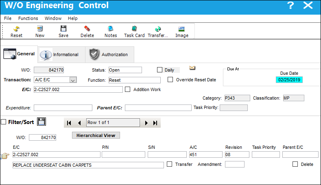The image size is (321, 185).
Task: Click the grid Task Priority field
Action: click(x=266, y=155)
